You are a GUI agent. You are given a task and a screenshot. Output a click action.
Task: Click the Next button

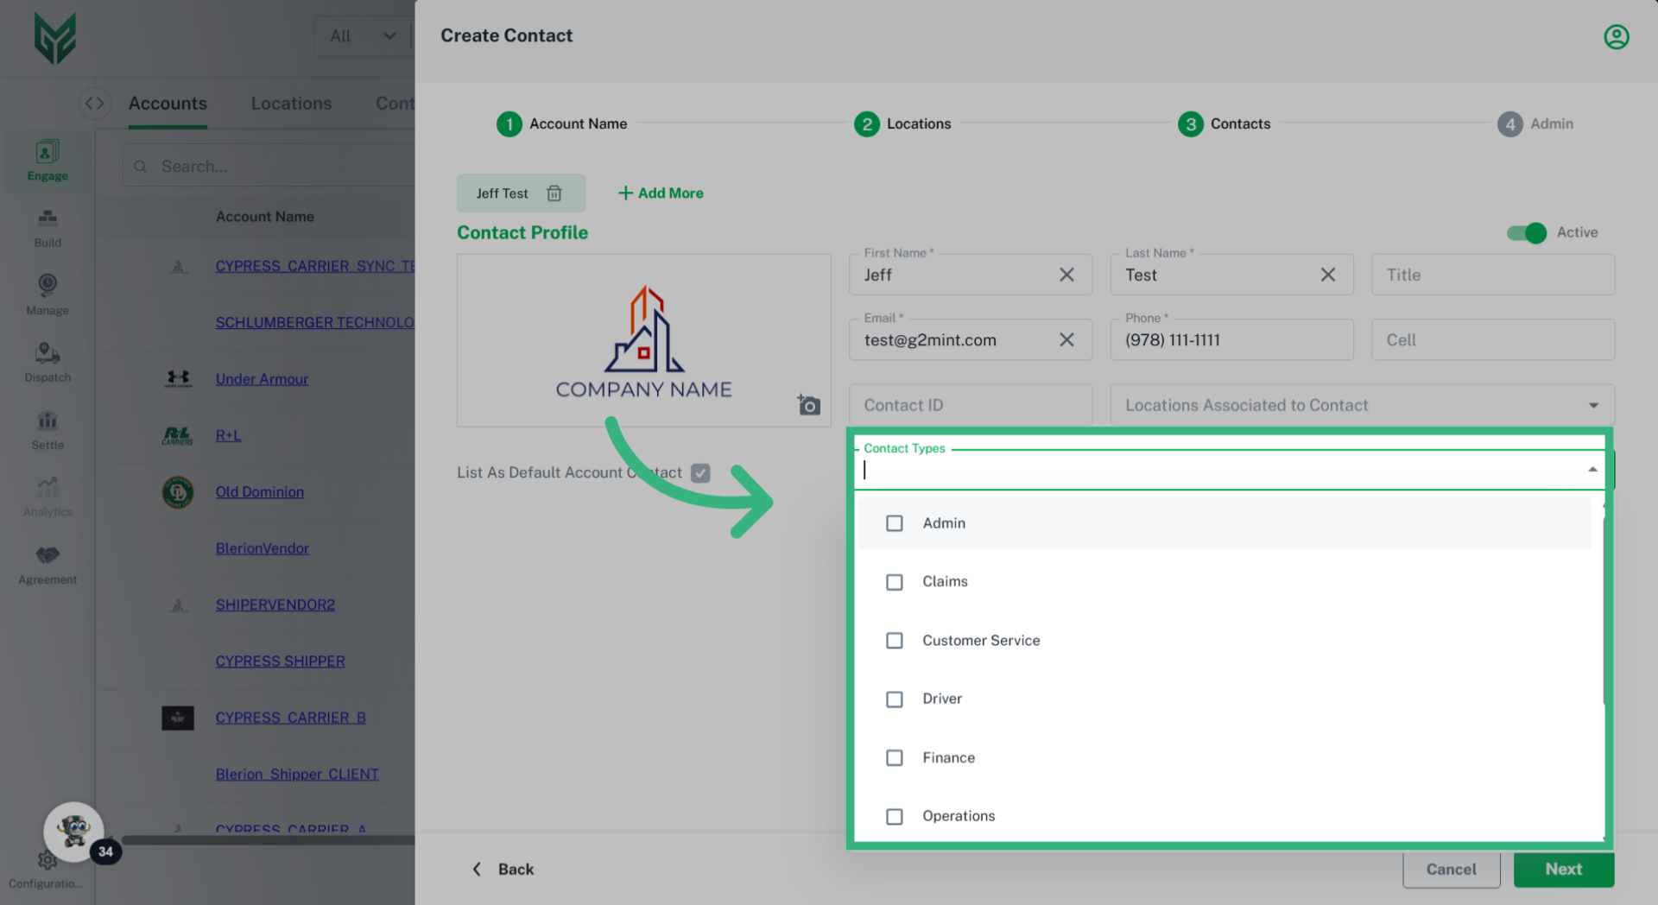(1563, 870)
